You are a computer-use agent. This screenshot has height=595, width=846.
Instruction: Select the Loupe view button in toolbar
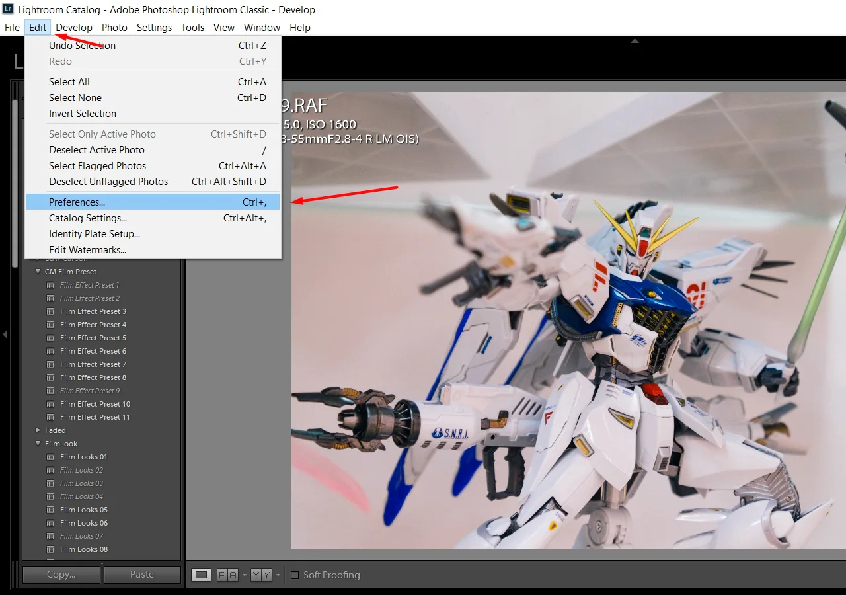pyautogui.click(x=202, y=575)
